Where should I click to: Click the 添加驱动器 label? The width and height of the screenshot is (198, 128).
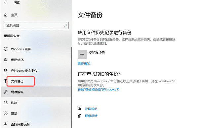[x=97, y=52]
